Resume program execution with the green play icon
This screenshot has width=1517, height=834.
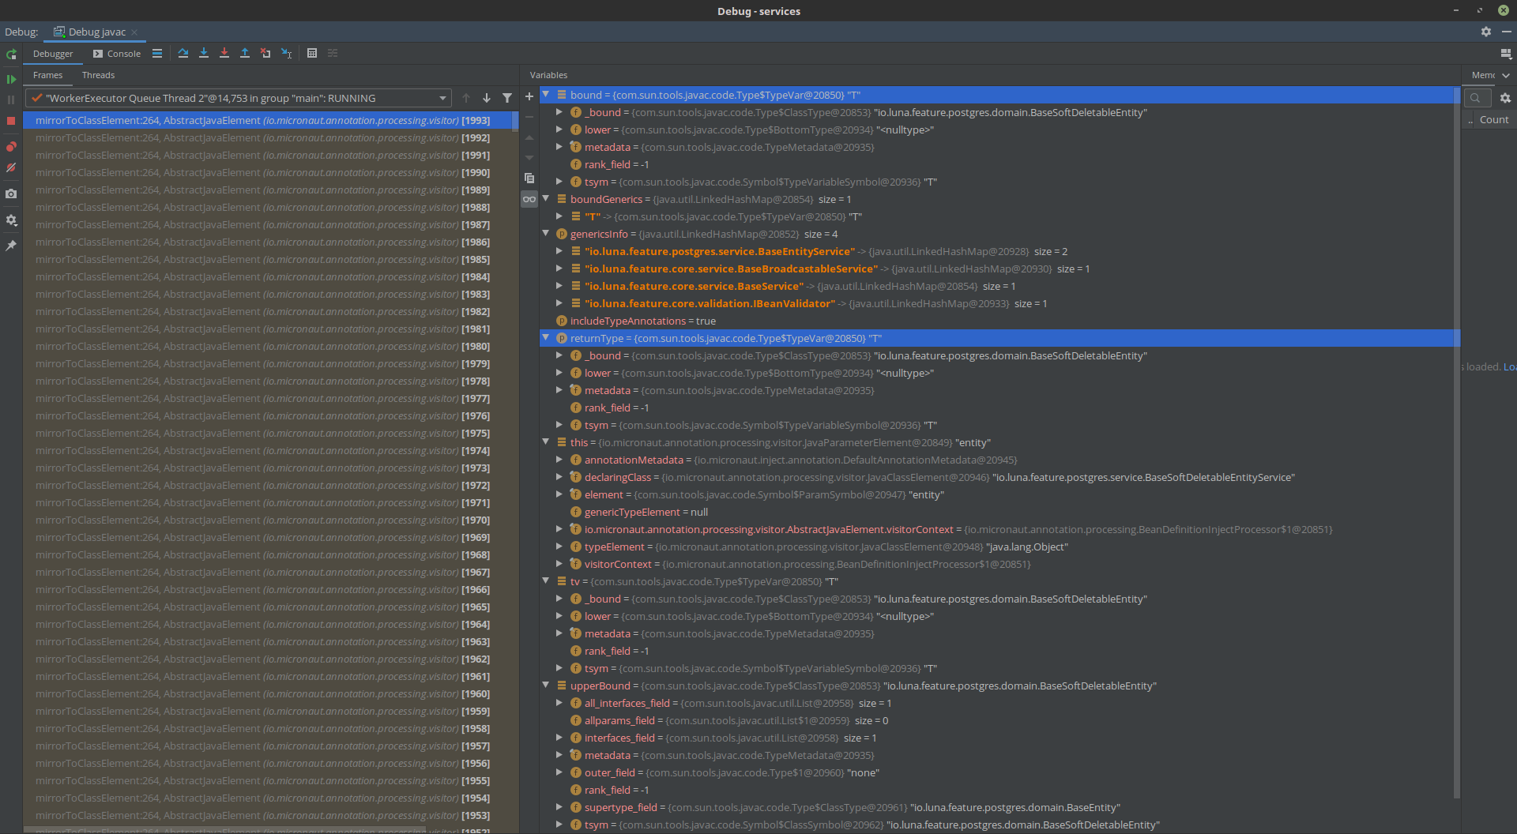pyautogui.click(x=12, y=79)
